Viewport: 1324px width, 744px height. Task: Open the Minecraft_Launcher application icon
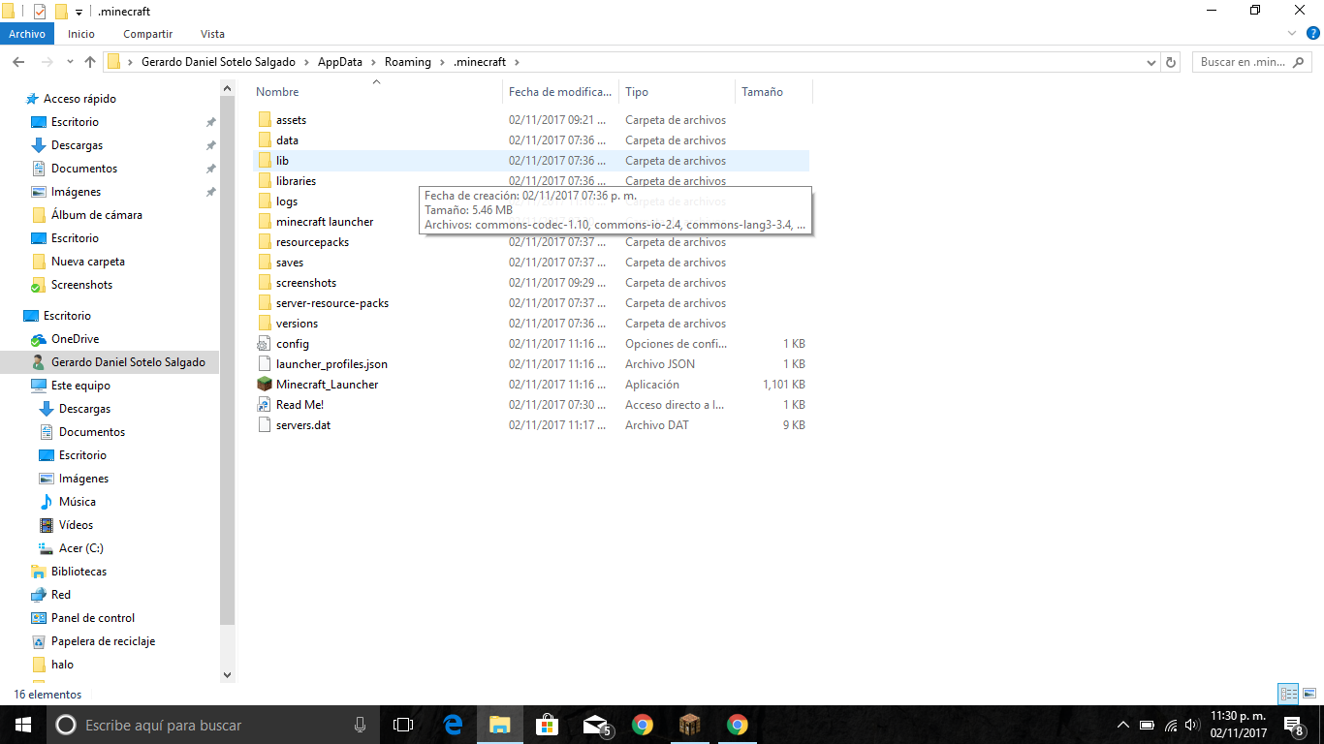[x=265, y=385]
